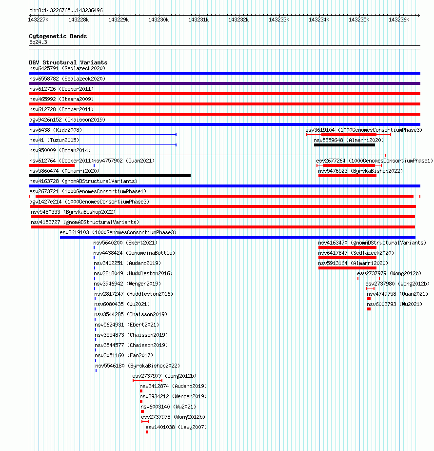Click the purple bar under nsv6558782

point(224,83)
